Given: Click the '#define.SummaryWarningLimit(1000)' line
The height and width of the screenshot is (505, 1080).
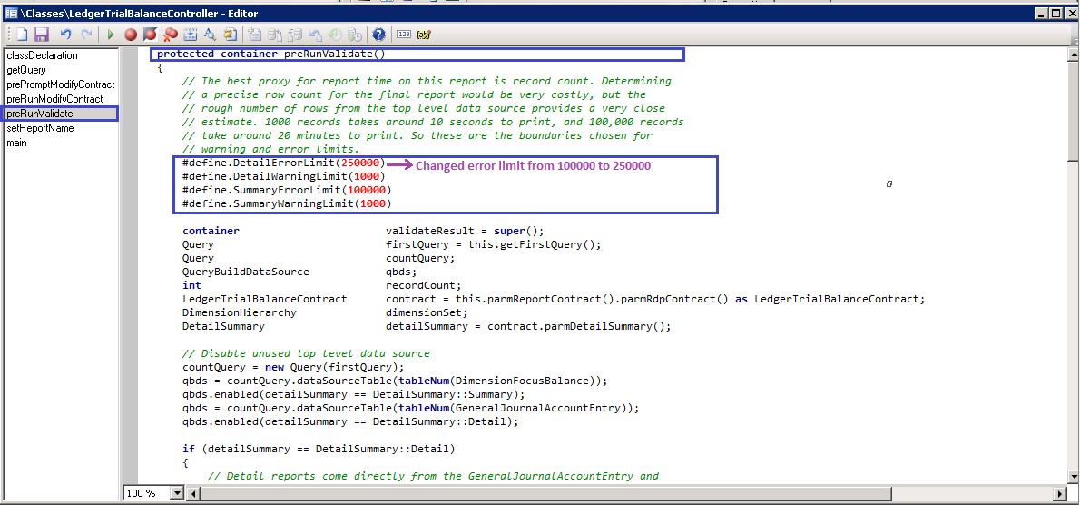Looking at the screenshot, I should coord(287,204).
